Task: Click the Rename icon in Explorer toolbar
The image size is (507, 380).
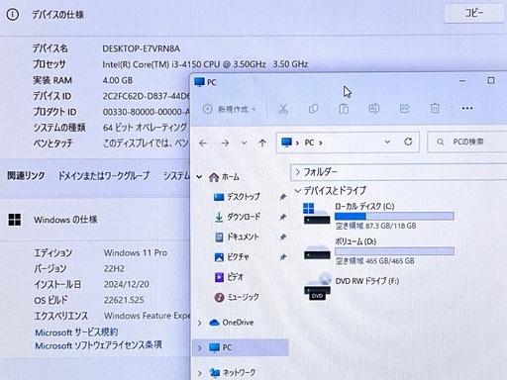Action: 374,109
